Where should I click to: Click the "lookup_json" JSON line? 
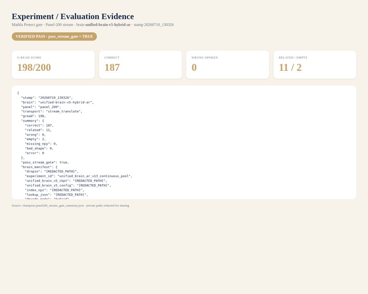[x=57, y=194]
